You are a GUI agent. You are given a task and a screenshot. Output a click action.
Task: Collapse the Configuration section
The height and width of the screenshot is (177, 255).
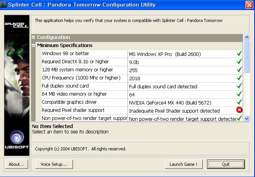[34, 37]
